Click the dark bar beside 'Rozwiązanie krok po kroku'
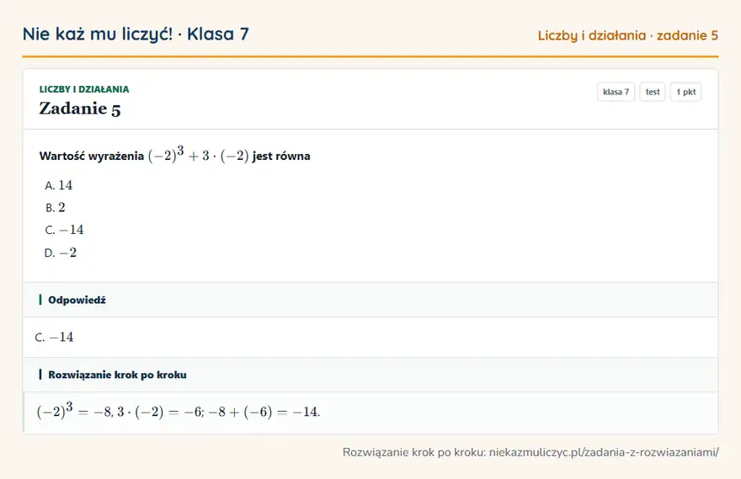Screen dimensions: 741x479 pos(40,374)
